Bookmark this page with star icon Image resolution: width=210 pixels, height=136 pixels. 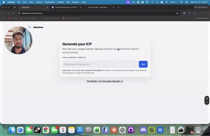point(177,13)
